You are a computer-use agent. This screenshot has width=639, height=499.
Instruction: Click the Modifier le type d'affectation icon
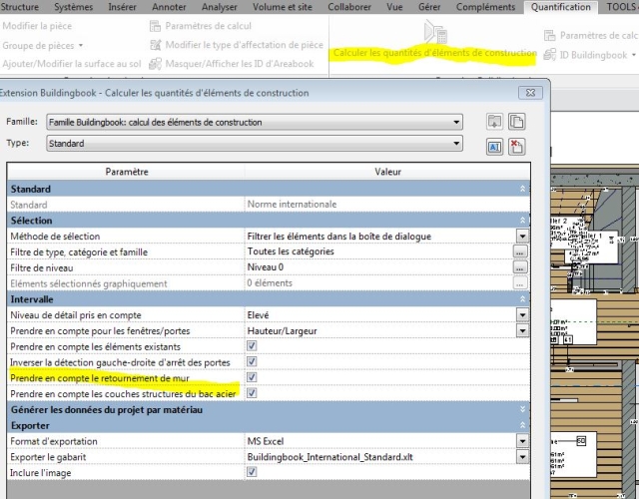[x=156, y=45]
